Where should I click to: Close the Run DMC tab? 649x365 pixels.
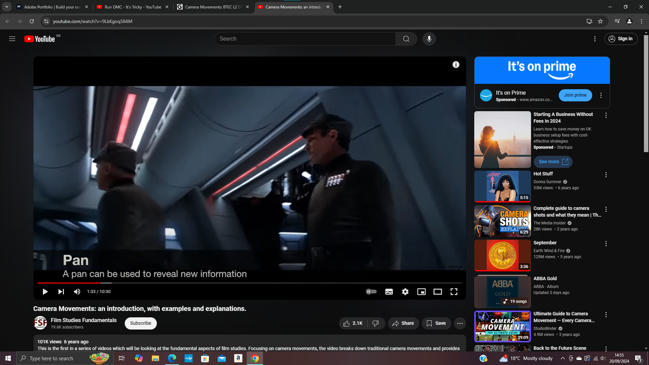pyautogui.click(x=167, y=7)
